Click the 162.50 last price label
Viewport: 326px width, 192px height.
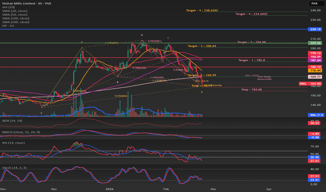coord(315,84)
